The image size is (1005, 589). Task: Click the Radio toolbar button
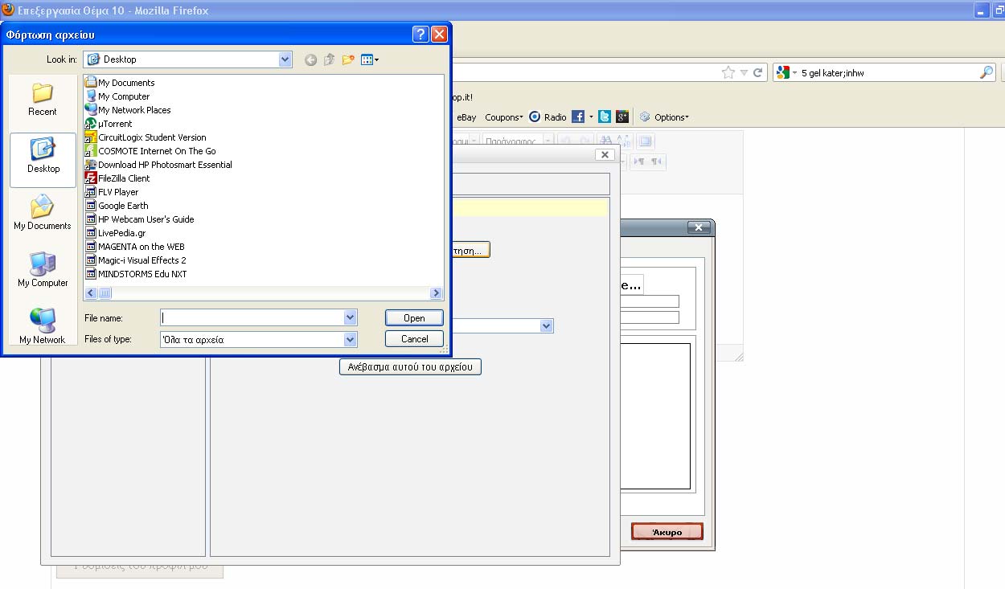tap(548, 117)
